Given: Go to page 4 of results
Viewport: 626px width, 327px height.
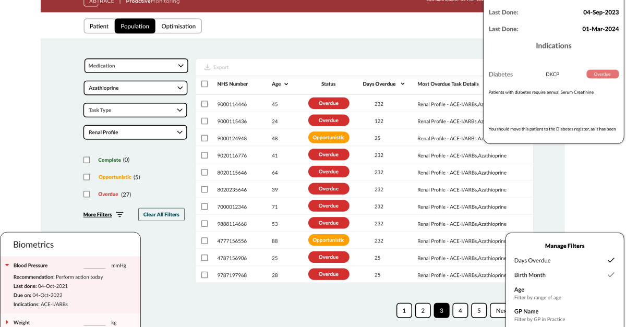Looking at the screenshot, I should (460, 311).
